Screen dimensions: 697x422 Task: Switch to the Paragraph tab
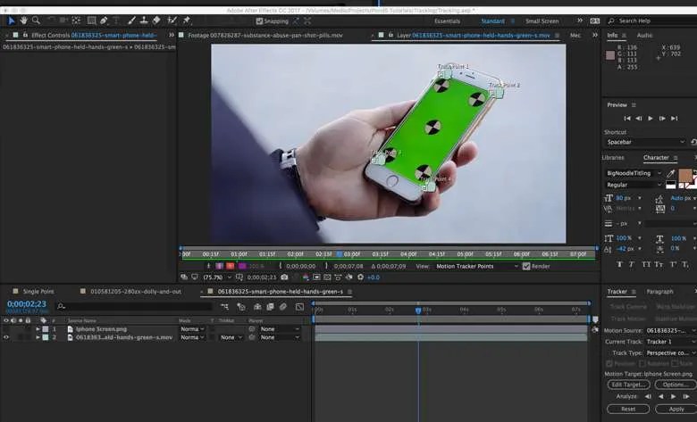point(659,292)
